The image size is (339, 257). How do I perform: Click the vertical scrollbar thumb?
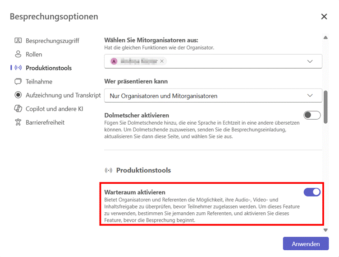[325, 107]
